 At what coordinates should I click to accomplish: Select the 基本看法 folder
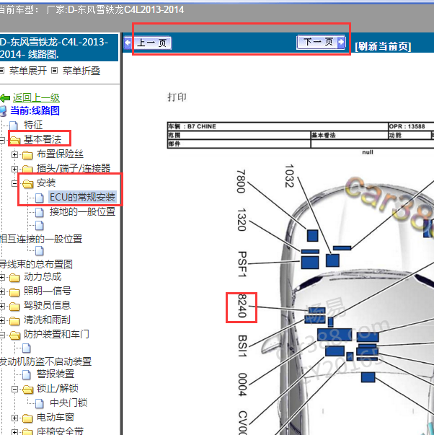[x=42, y=139]
